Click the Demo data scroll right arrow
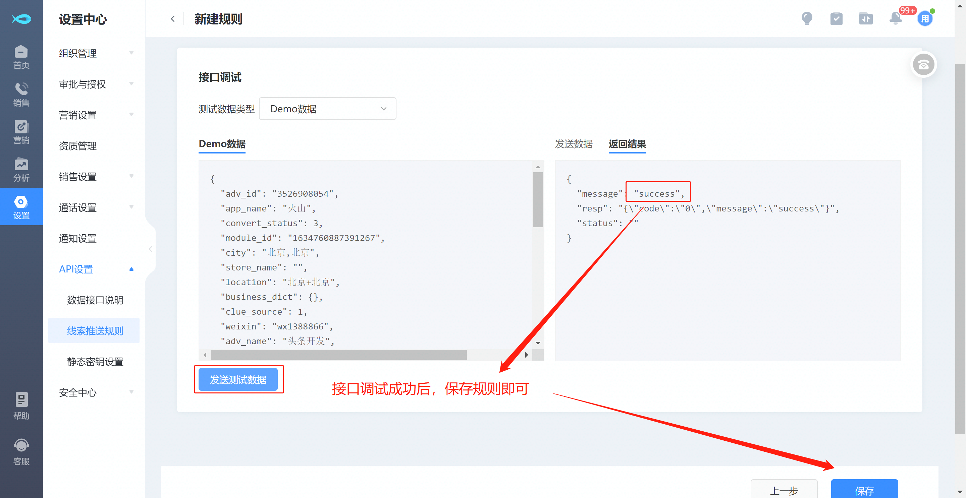Screen dimensions: 966x498 coord(527,355)
